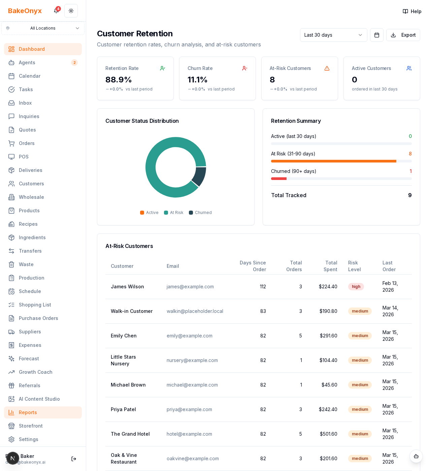Open the Help link
This screenshot has height=471, width=431.
[x=412, y=11]
